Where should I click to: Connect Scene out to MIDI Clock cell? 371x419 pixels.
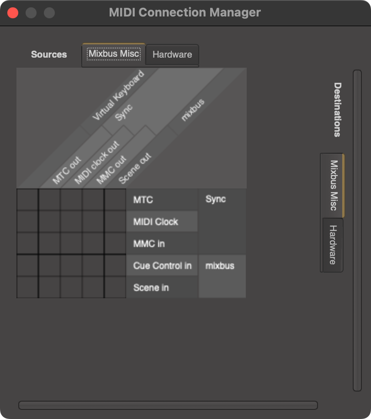coord(115,222)
